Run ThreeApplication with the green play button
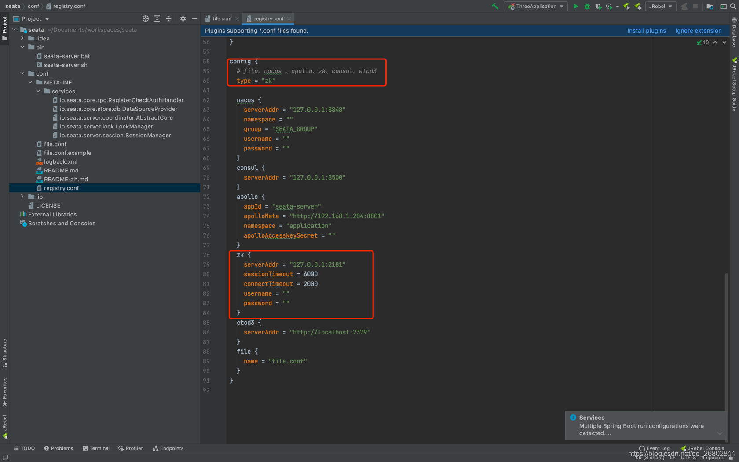This screenshot has height=462, width=739. (x=575, y=6)
